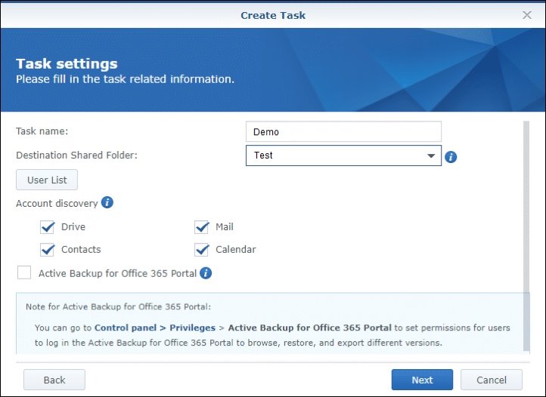Close the Create Task dialog
Image resolution: width=546 pixels, height=397 pixels.
point(527,15)
